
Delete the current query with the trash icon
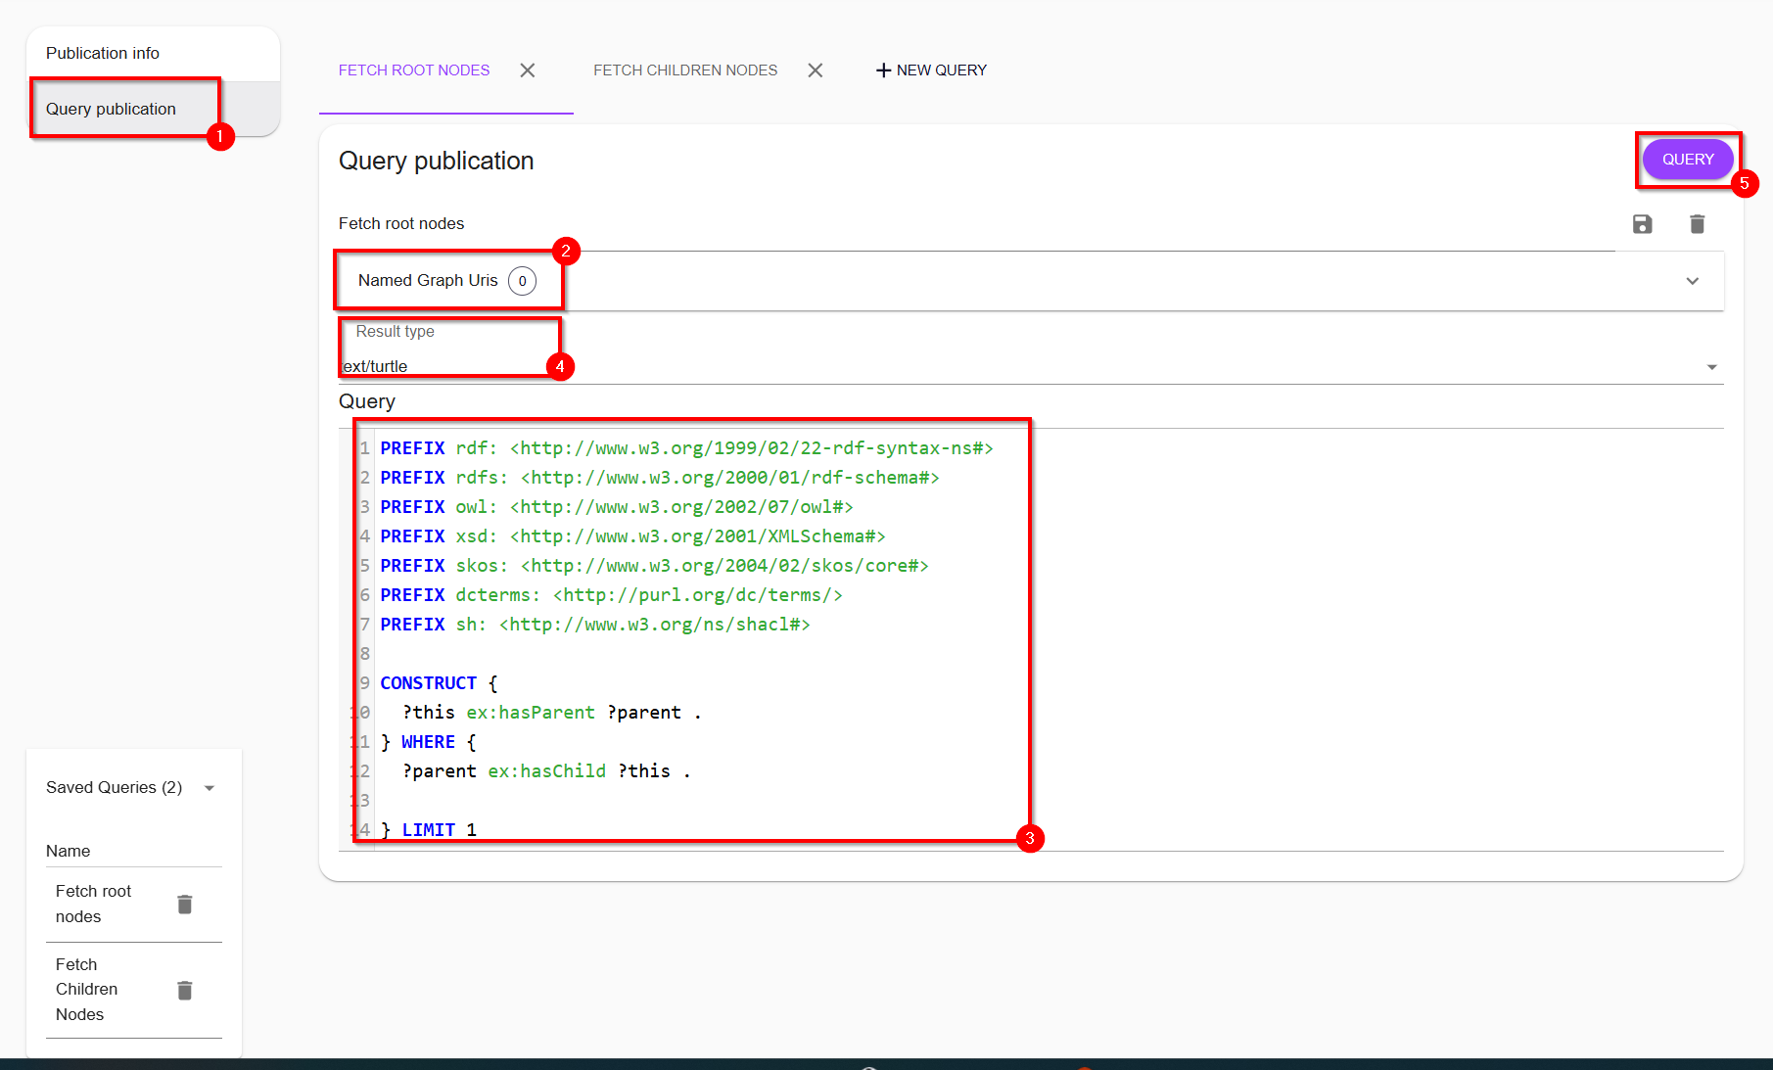[1698, 223]
